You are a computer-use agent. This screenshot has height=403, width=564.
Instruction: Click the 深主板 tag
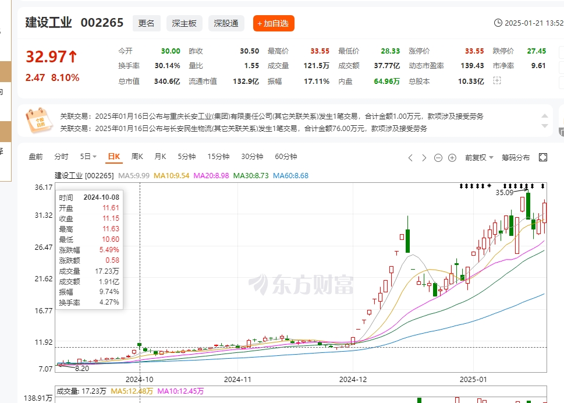coord(184,23)
